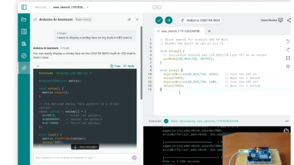Click the Verify checkmark button

[x=159, y=20]
